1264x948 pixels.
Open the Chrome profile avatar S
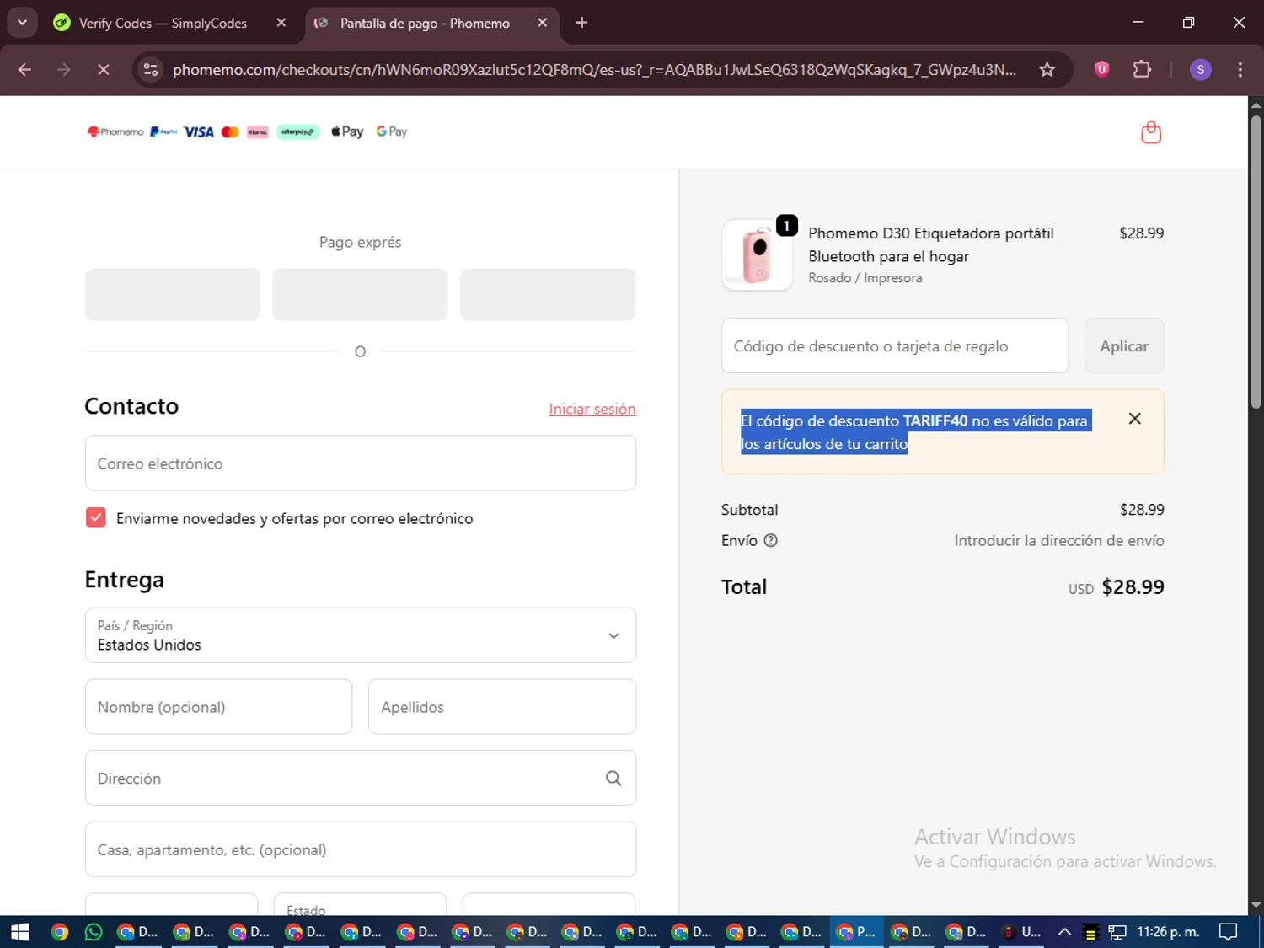[x=1200, y=70]
